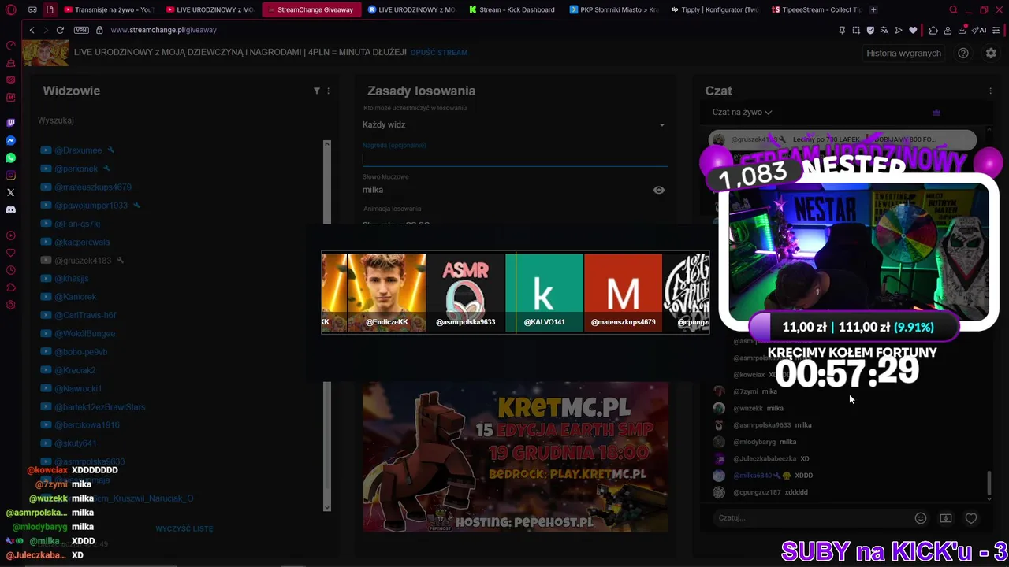1009x567 pixels.
Task: Click the KretMC.pl banner ad
Action: [x=515, y=457]
